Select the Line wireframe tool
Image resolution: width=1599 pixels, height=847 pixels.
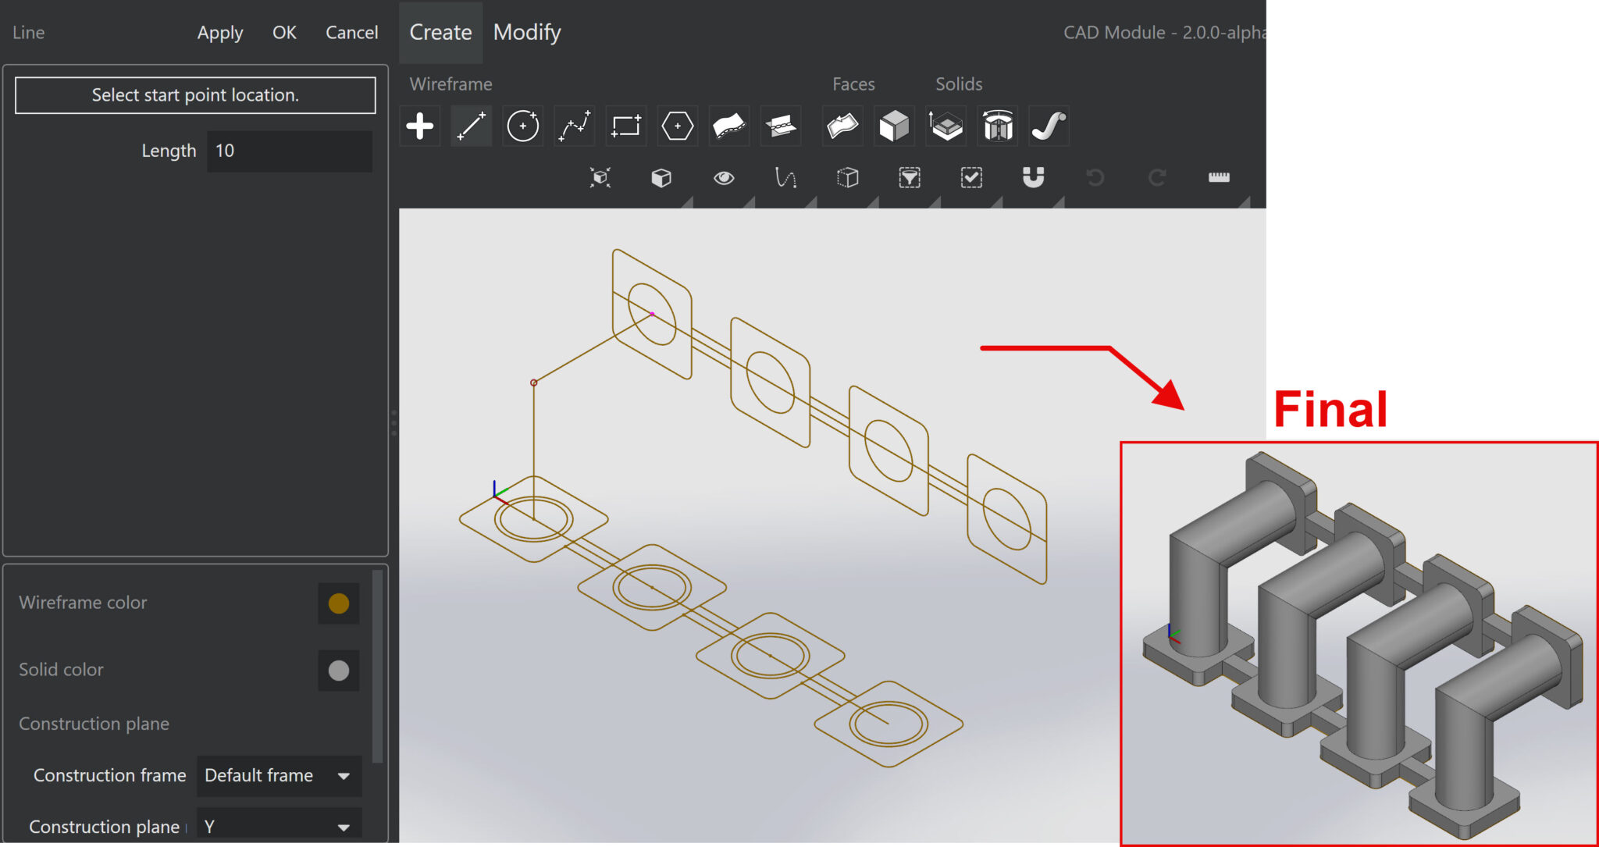(x=472, y=126)
